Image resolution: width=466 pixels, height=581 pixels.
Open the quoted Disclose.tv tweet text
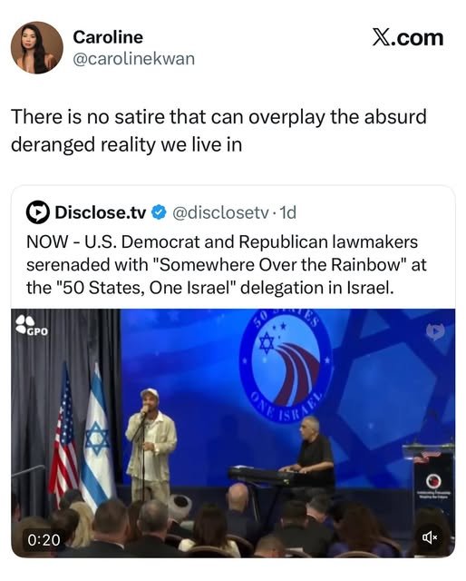click(226, 264)
